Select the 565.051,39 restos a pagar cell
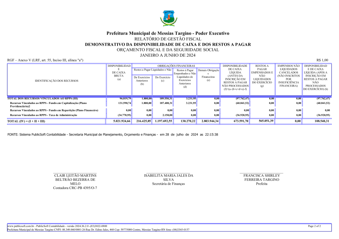This screenshot has height=239, width=339. click(x=263, y=122)
